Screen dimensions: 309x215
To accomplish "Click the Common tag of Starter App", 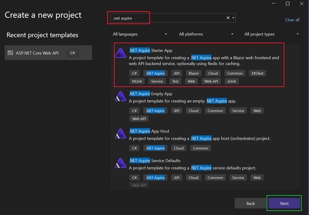I will 235,73.
